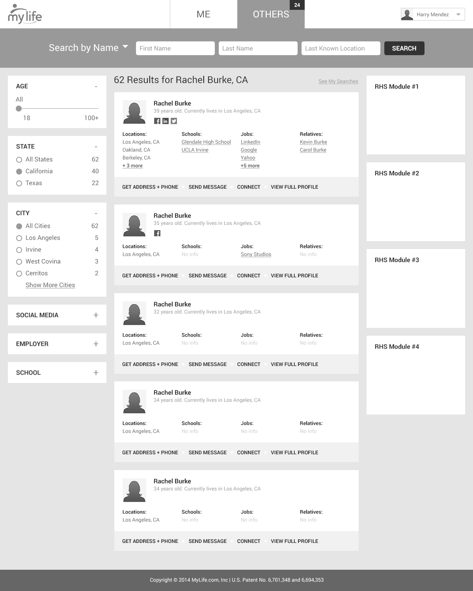473x591 pixels.
Task: Expand the SOCIAL MEDIA filter
Action: pyautogui.click(x=96, y=315)
